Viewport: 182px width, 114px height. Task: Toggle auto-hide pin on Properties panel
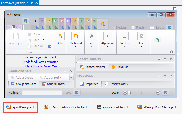pos(165,76)
